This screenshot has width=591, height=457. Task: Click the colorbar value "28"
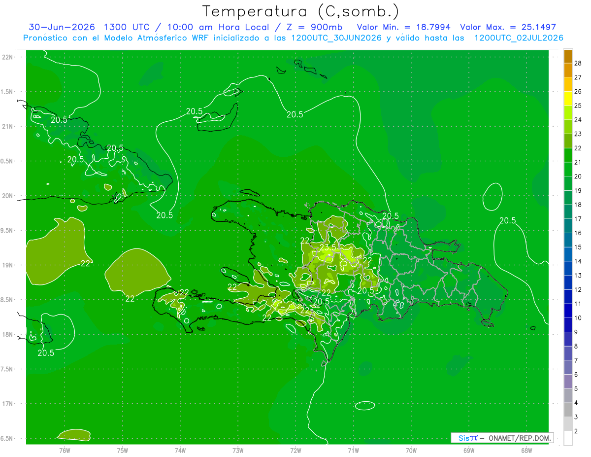coord(578,63)
